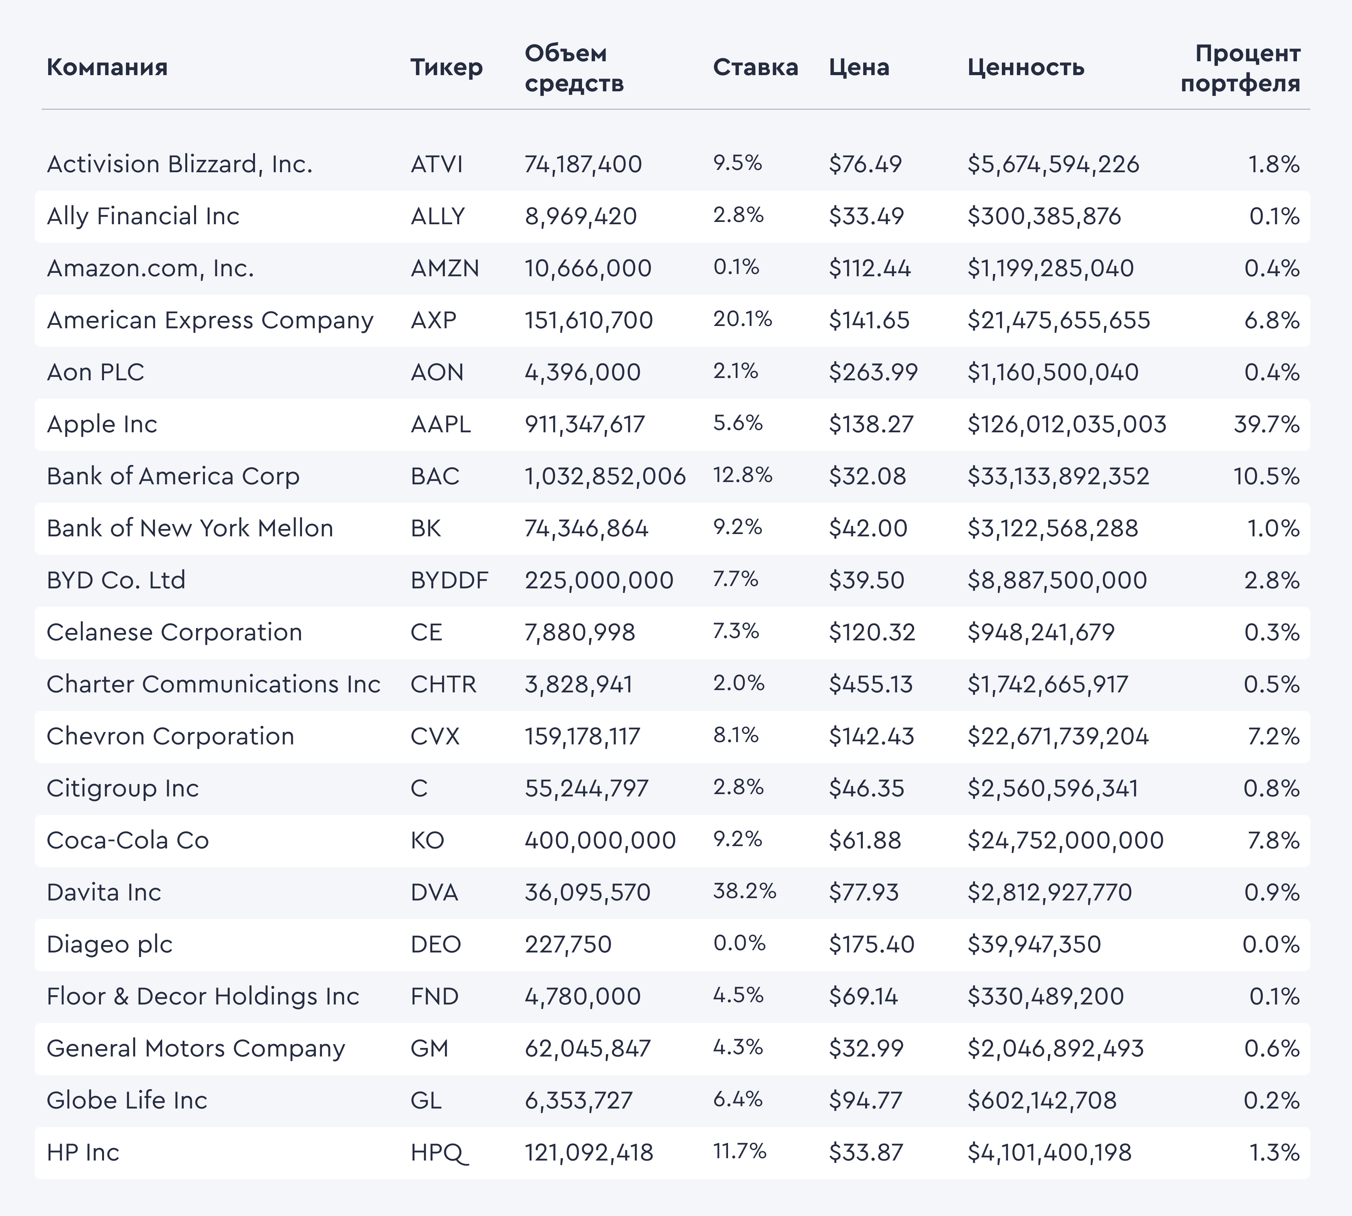The image size is (1352, 1216).
Task: Click the share count 55,244,797
Action: click(x=586, y=789)
